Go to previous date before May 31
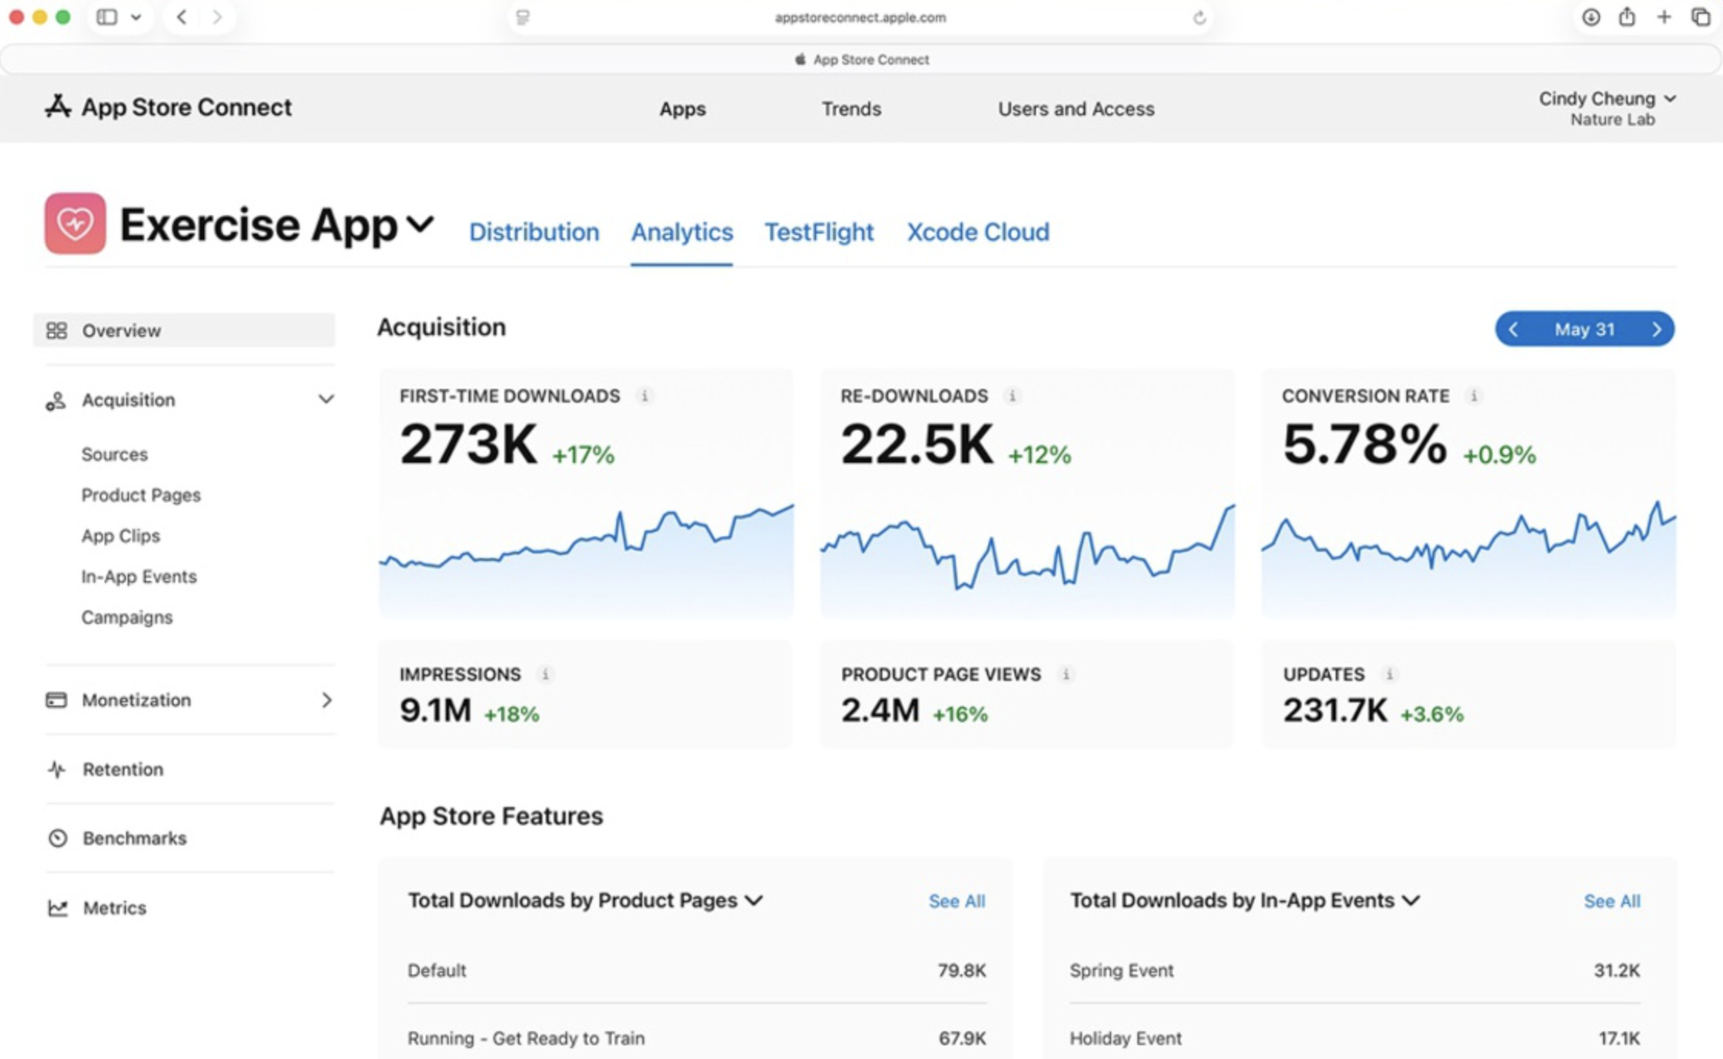 point(1513,330)
